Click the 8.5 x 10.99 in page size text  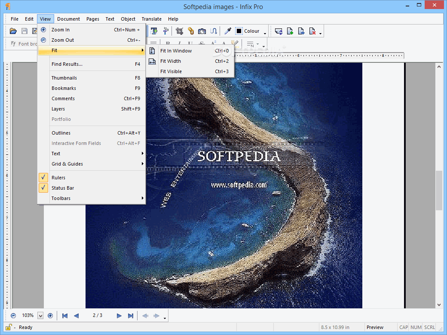click(x=335, y=327)
